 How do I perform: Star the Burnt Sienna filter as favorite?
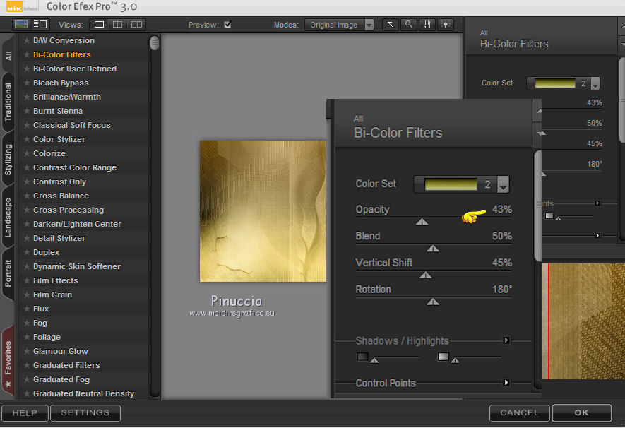[27, 111]
